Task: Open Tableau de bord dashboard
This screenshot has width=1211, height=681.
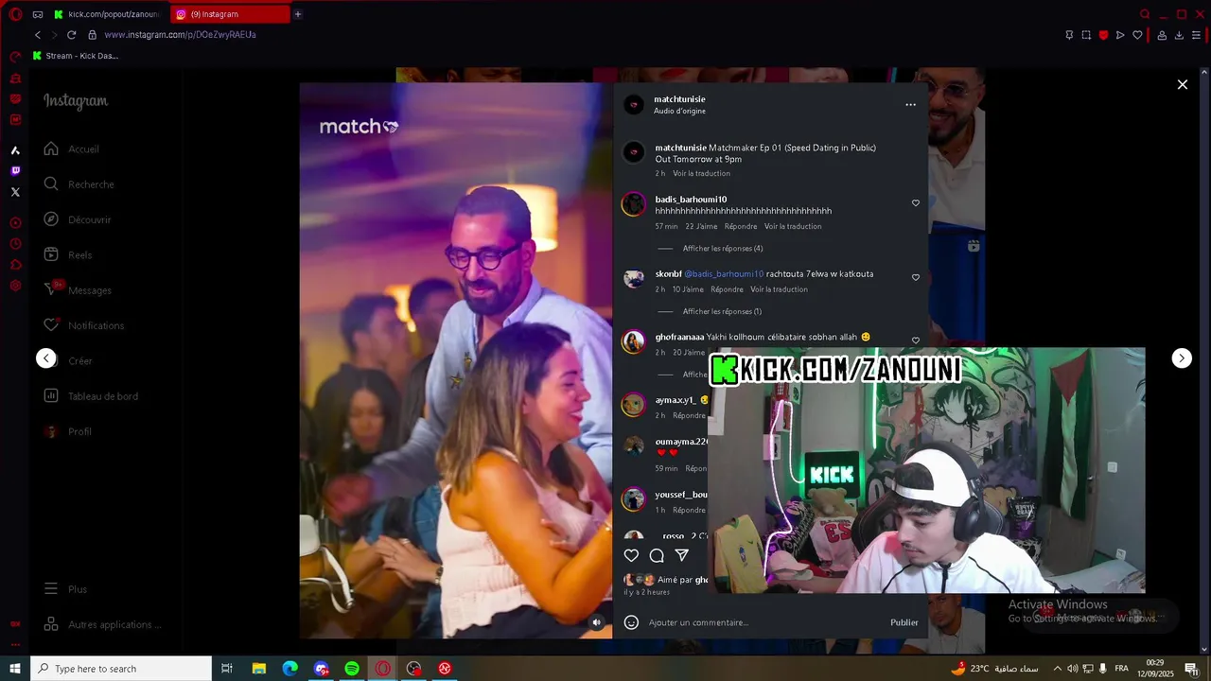Action: [91, 396]
